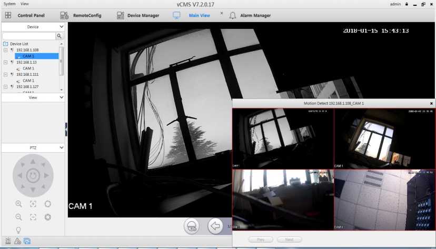Viewport: 436px width, 249px height.
Task: Expand the Device panel dropdown
Action: coord(62,26)
